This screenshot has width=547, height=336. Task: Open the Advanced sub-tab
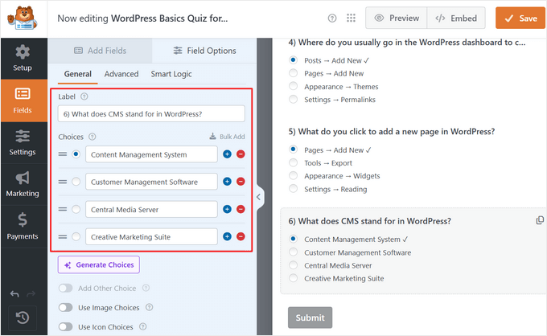(121, 74)
